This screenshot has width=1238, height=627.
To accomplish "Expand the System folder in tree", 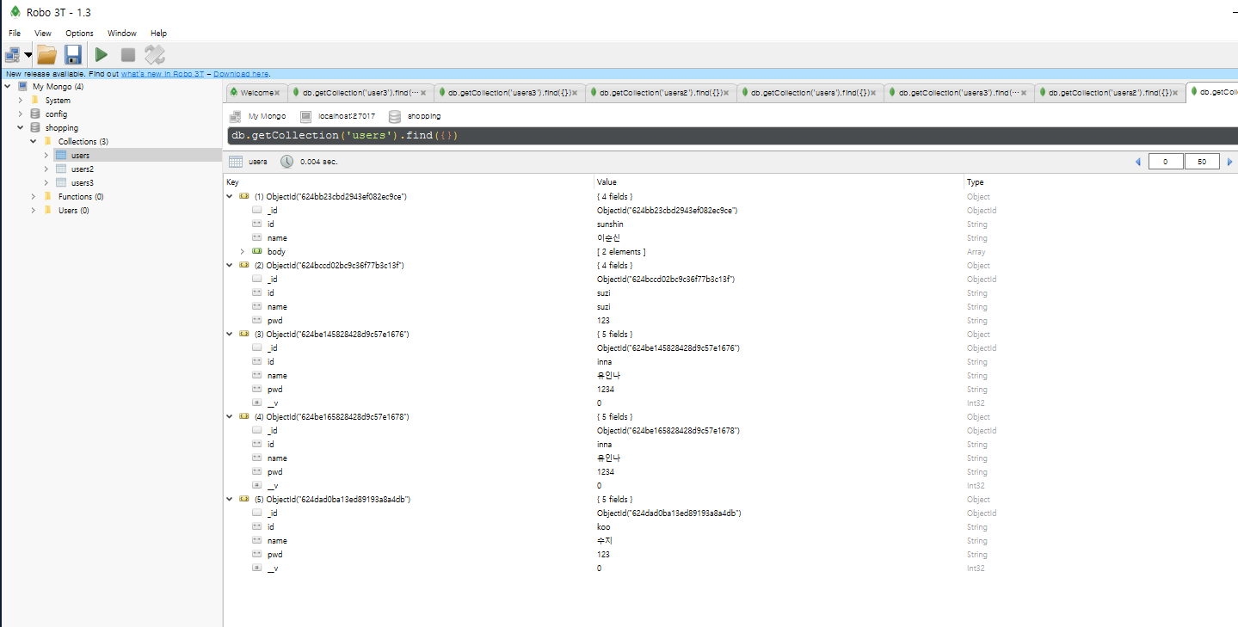I will tap(21, 101).
